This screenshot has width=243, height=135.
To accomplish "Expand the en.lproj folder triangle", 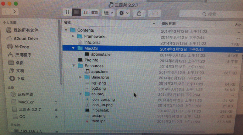I will click(x=80, y=94).
